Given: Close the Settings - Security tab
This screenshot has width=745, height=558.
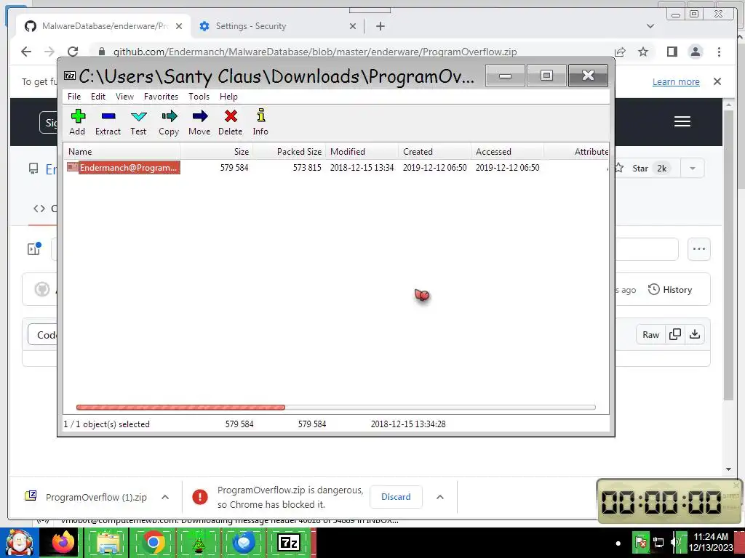Looking at the screenshot, I should [353, 26].
